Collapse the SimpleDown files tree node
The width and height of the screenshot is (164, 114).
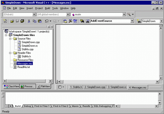pos(6,35)
